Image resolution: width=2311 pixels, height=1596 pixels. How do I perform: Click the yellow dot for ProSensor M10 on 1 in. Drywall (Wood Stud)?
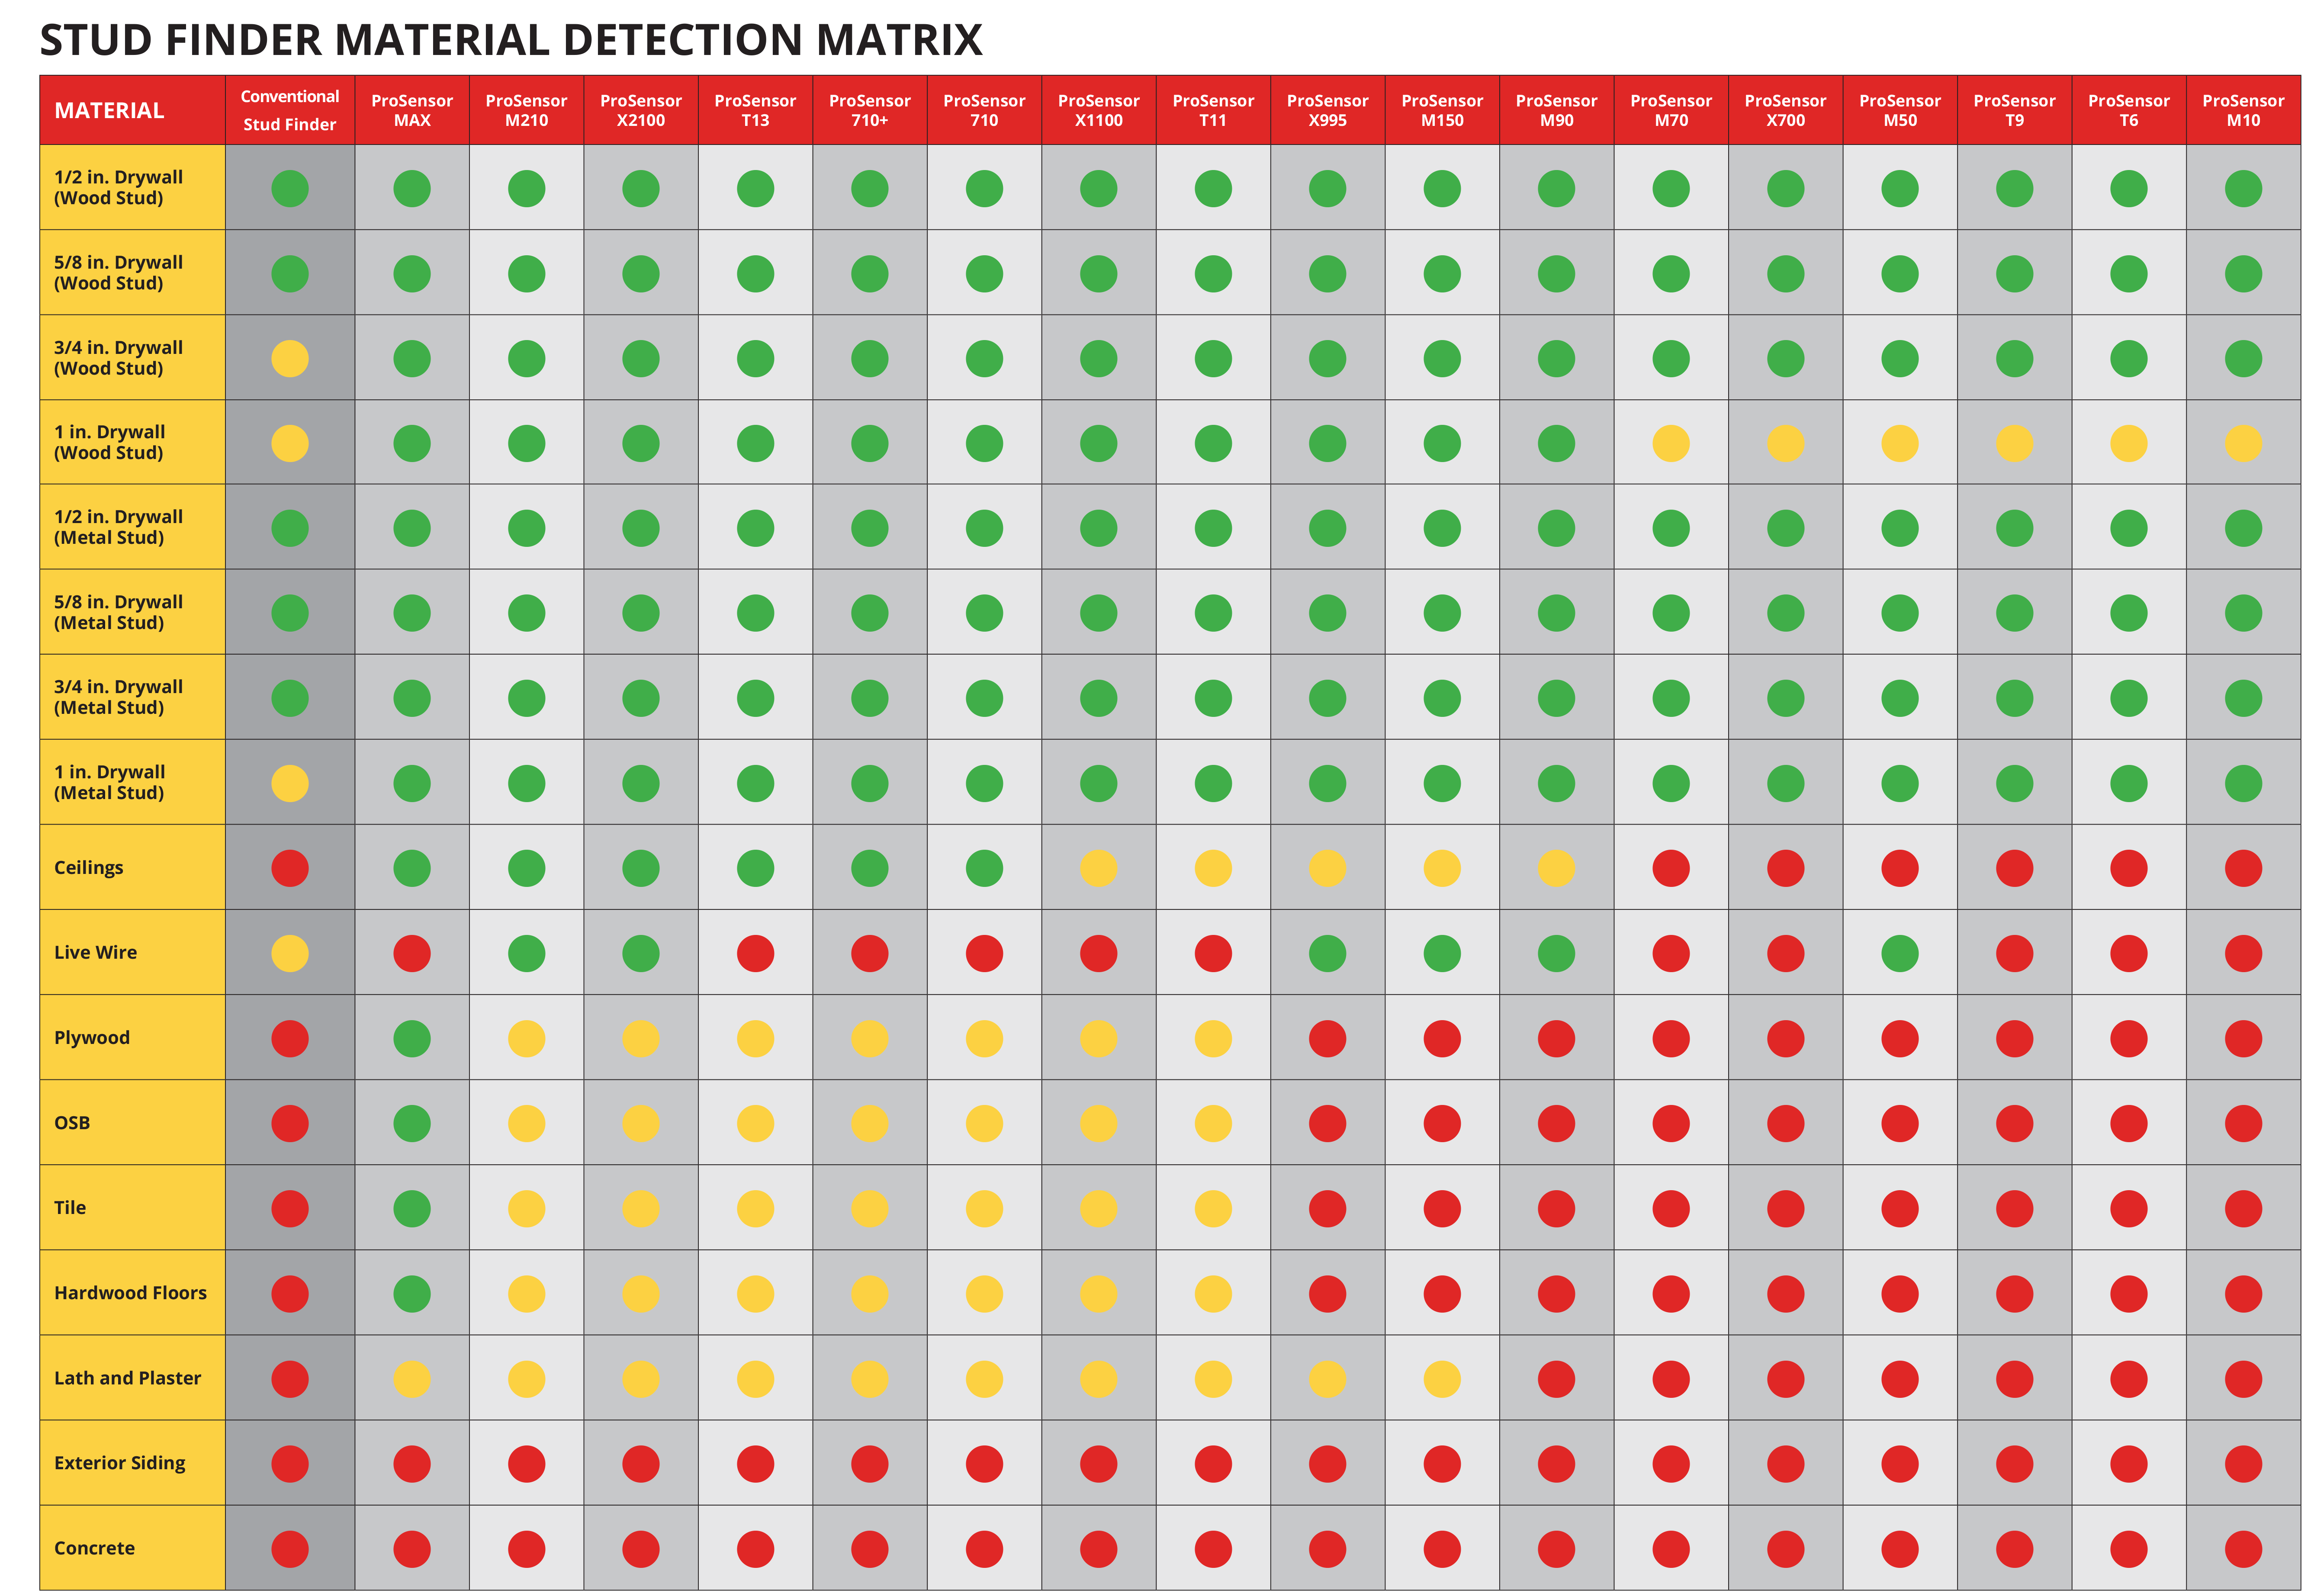2243,443
